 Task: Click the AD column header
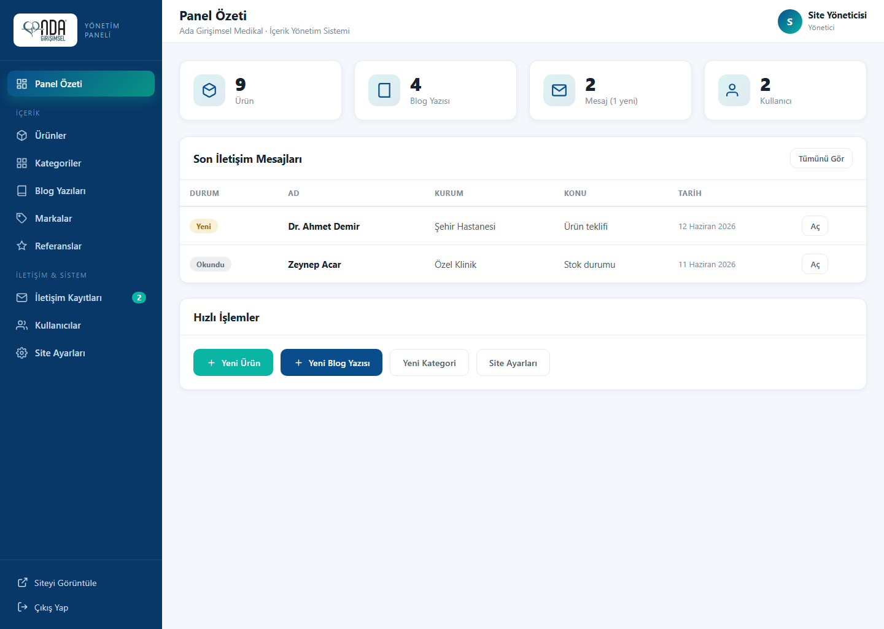pos(293,193)
